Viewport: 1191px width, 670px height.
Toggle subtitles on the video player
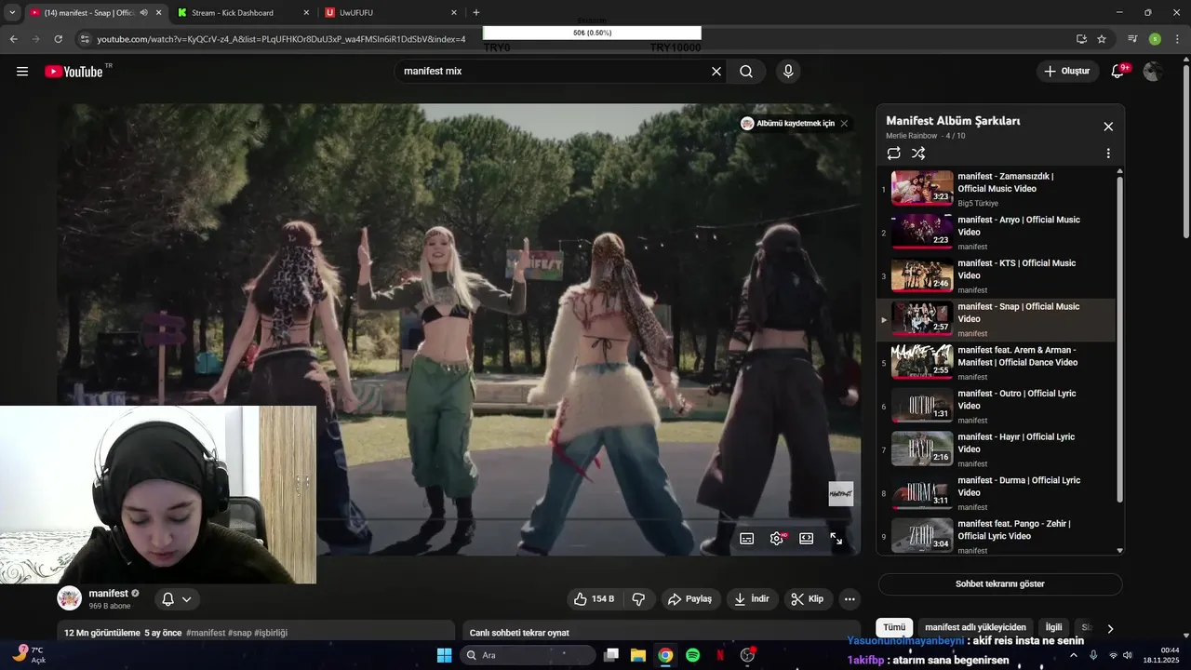[x=746, y=538]
